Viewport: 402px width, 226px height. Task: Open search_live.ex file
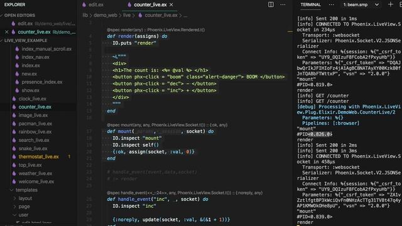coord(34,140)
